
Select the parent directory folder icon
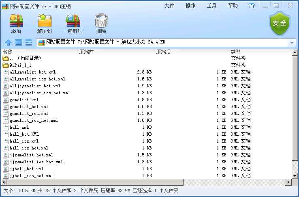(6, 58)
